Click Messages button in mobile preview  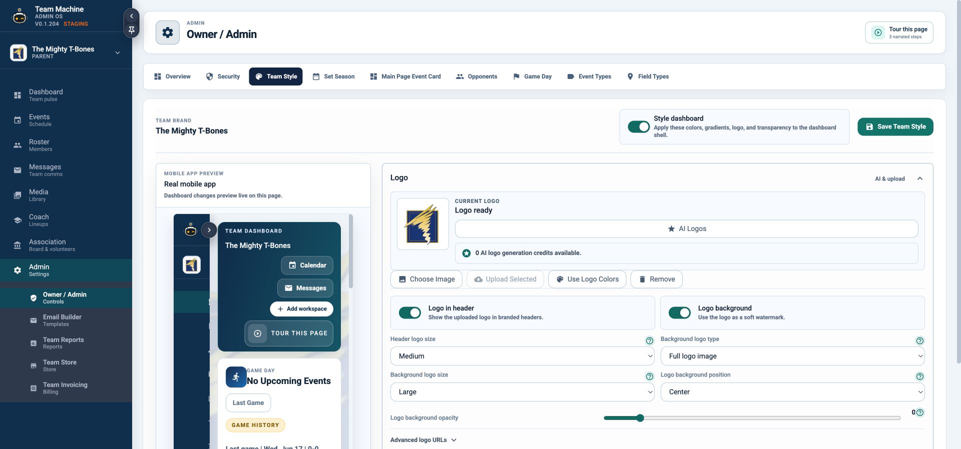pyautogui.click(x=305, y=288)
